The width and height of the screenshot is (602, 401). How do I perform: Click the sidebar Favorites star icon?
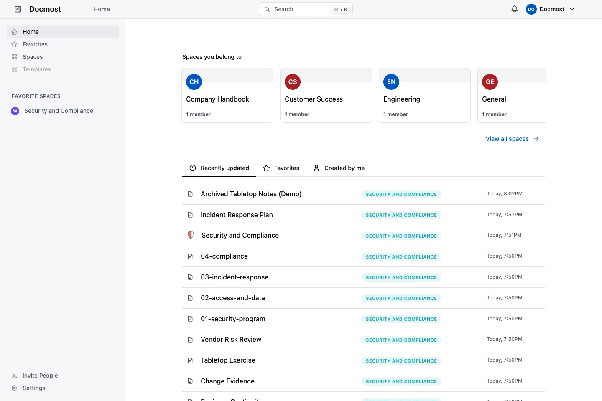[14, 44]
